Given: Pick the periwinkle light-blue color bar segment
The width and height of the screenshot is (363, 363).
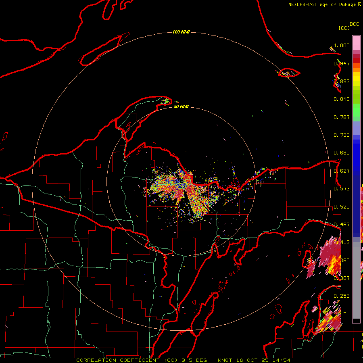Looking at the screenshot, I should point(356,128).
